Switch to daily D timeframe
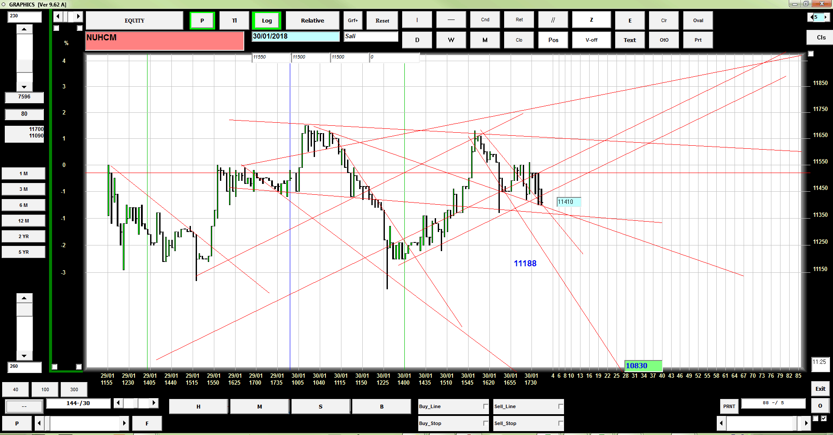 pyautogui.click(x=417, y=40)
